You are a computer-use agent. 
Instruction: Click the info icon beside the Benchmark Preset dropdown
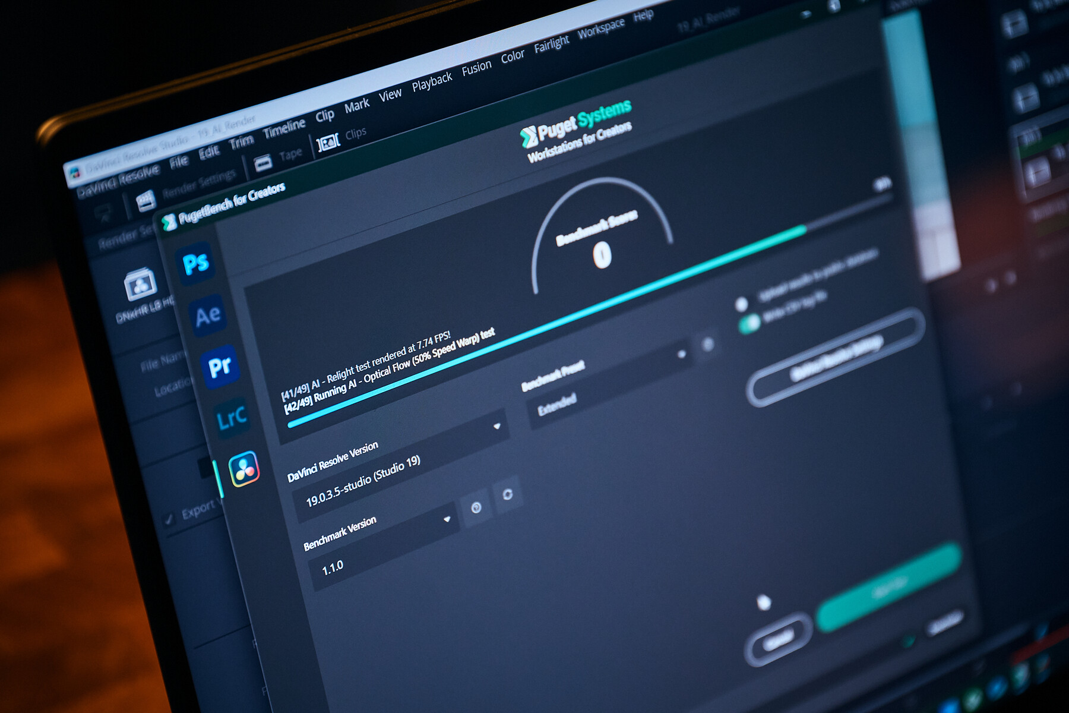[x=707, y=344]
